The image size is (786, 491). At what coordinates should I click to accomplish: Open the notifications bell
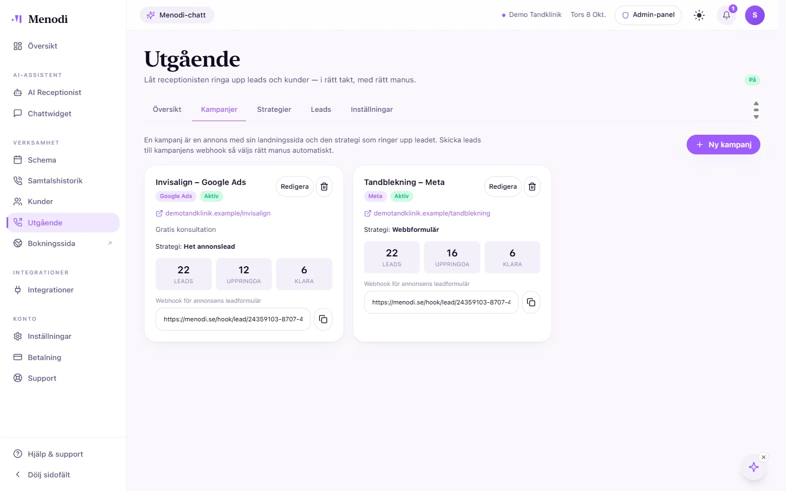point(727,15)
